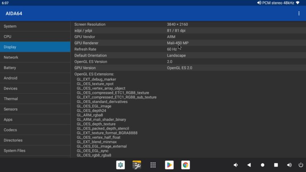Tap the power button icon
Viewport: 306px width, 172px height.
pyautogui.click(x=301, y=165)
